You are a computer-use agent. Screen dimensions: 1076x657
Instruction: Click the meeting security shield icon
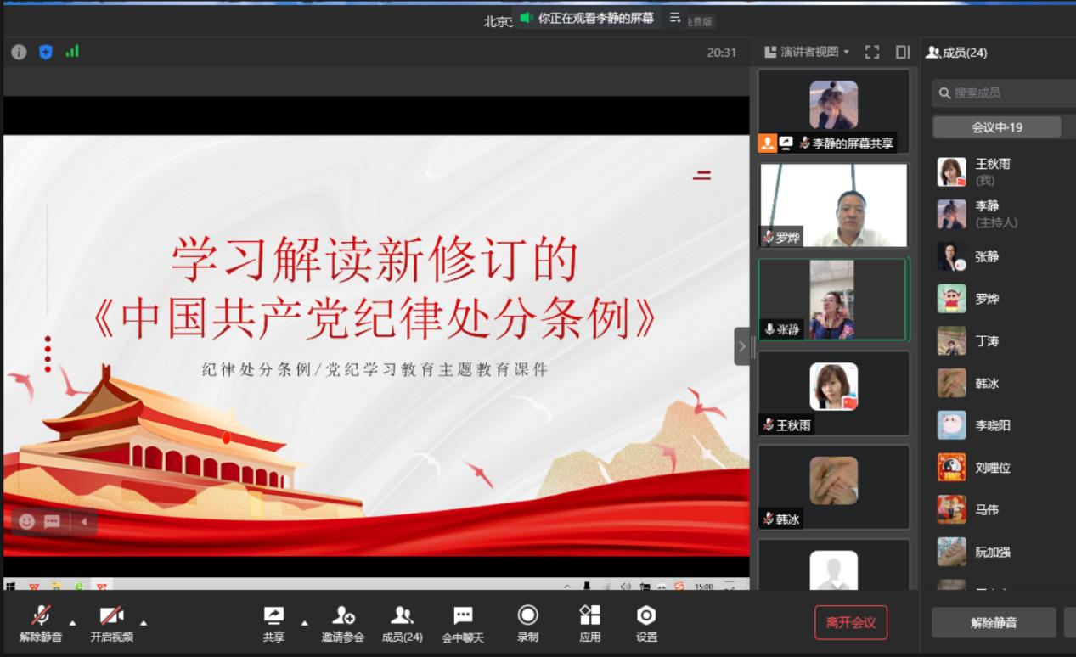(x=45, y=51)
